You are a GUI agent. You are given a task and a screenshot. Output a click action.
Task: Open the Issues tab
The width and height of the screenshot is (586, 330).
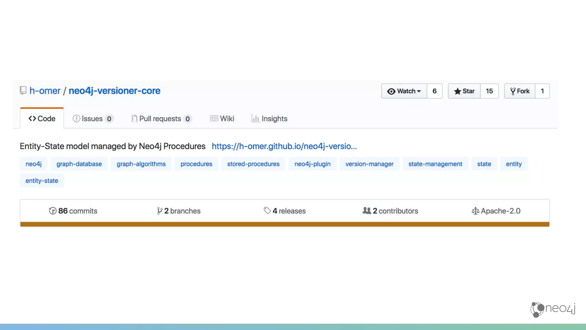point(92,119)
